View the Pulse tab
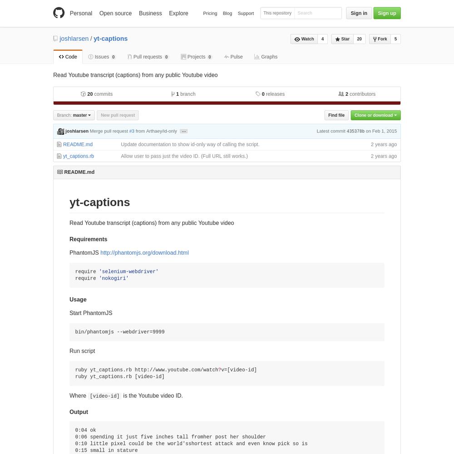This screenshot has width=454, height=454. click(x=233, y=57)
